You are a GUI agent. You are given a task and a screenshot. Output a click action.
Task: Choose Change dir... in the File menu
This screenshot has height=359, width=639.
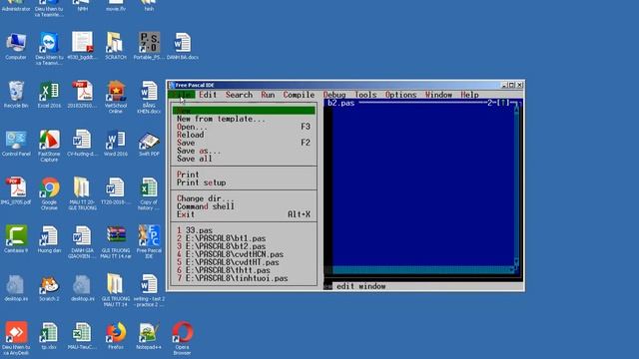pyautogui.click(x=244, y=198)
